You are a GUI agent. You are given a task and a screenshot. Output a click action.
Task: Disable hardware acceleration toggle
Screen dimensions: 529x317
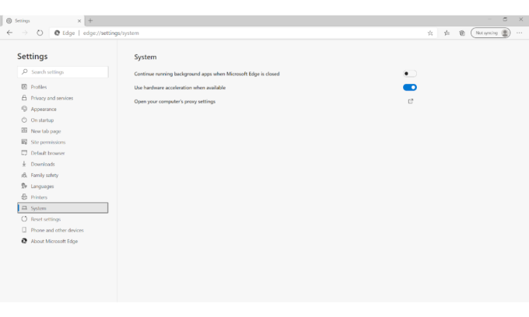pyautogui.click(x=410, y=88)
